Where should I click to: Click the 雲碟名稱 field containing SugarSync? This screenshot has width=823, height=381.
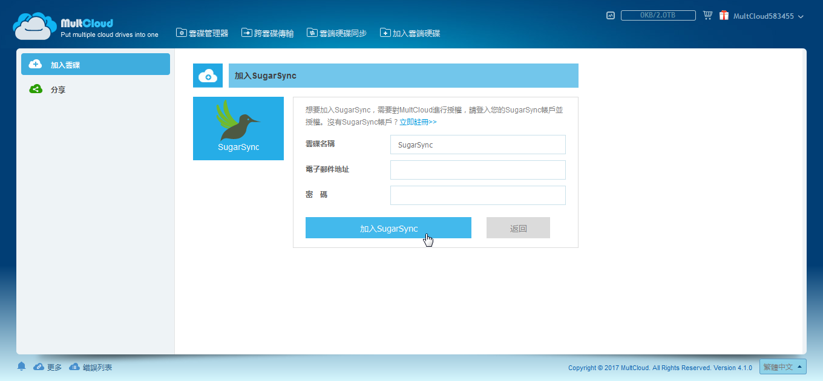tap(478, 145)
